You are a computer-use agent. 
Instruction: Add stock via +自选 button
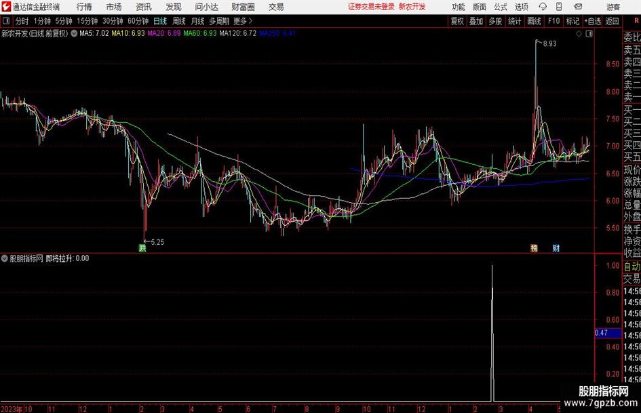pos(592,21)
